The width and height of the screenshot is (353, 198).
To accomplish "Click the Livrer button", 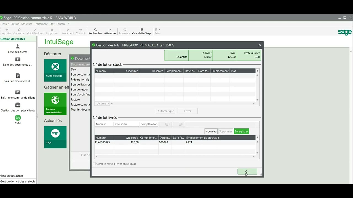I will [x=188, y=111].
